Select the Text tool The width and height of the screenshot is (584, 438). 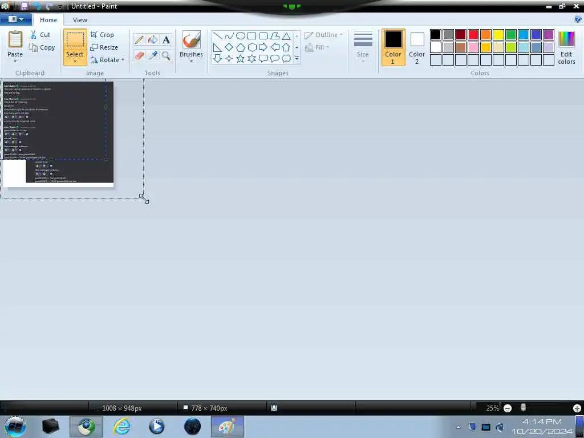pyautogui.click(x=166, y=39)
